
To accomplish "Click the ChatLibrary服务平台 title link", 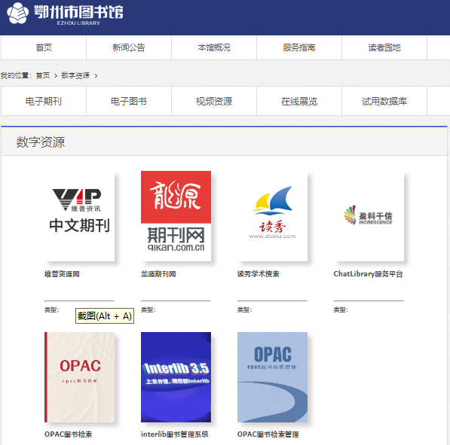I will pyautogui.click(x=368, y=274).
